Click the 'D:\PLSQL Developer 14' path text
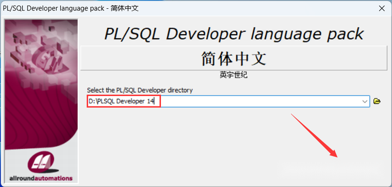 [121, 101]
